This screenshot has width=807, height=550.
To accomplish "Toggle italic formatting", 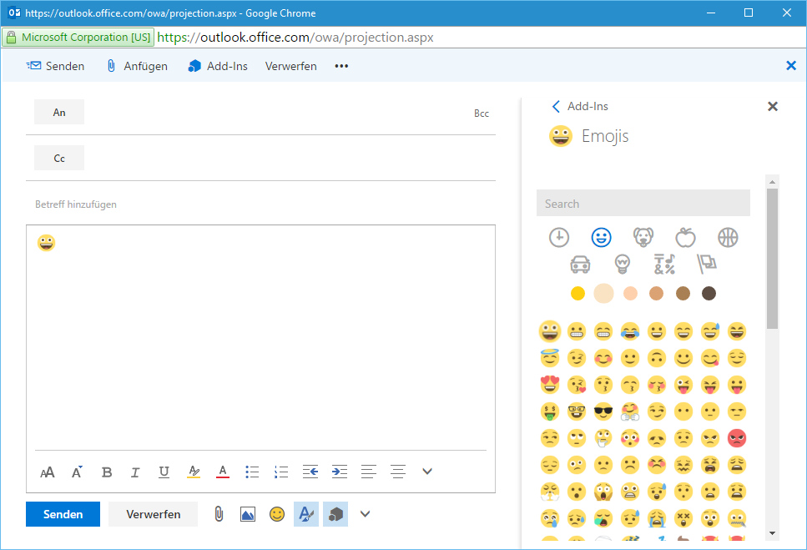I will pyautogui.click(x=135, y=472).
